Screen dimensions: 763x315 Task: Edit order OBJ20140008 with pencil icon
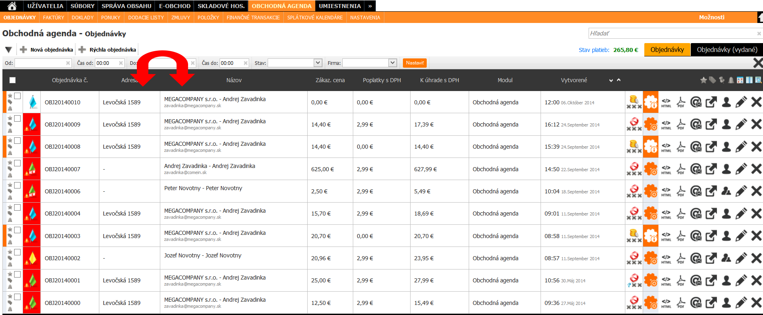pos(741,147)
